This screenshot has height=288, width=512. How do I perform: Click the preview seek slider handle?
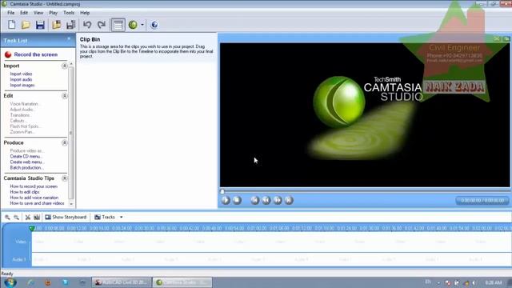click(x=222, y=191)
